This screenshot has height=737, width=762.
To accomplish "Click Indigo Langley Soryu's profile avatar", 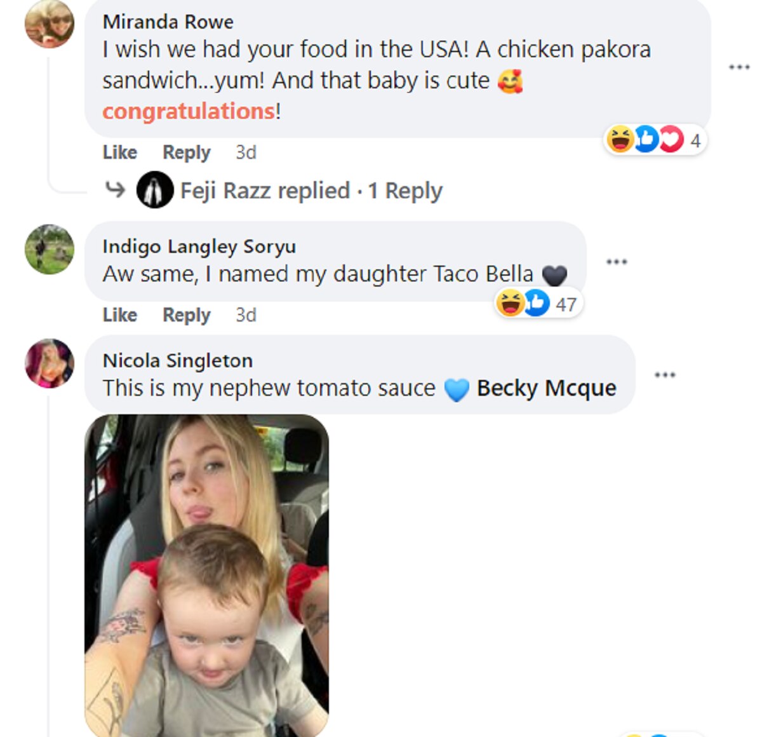I will pos(49,249).
